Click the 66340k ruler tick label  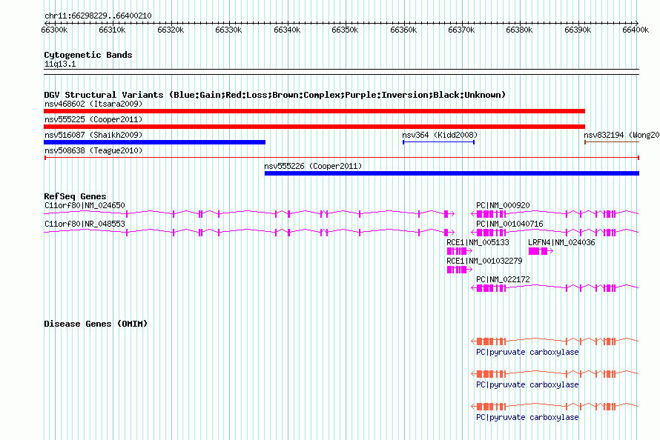click(x=287, y=30)
